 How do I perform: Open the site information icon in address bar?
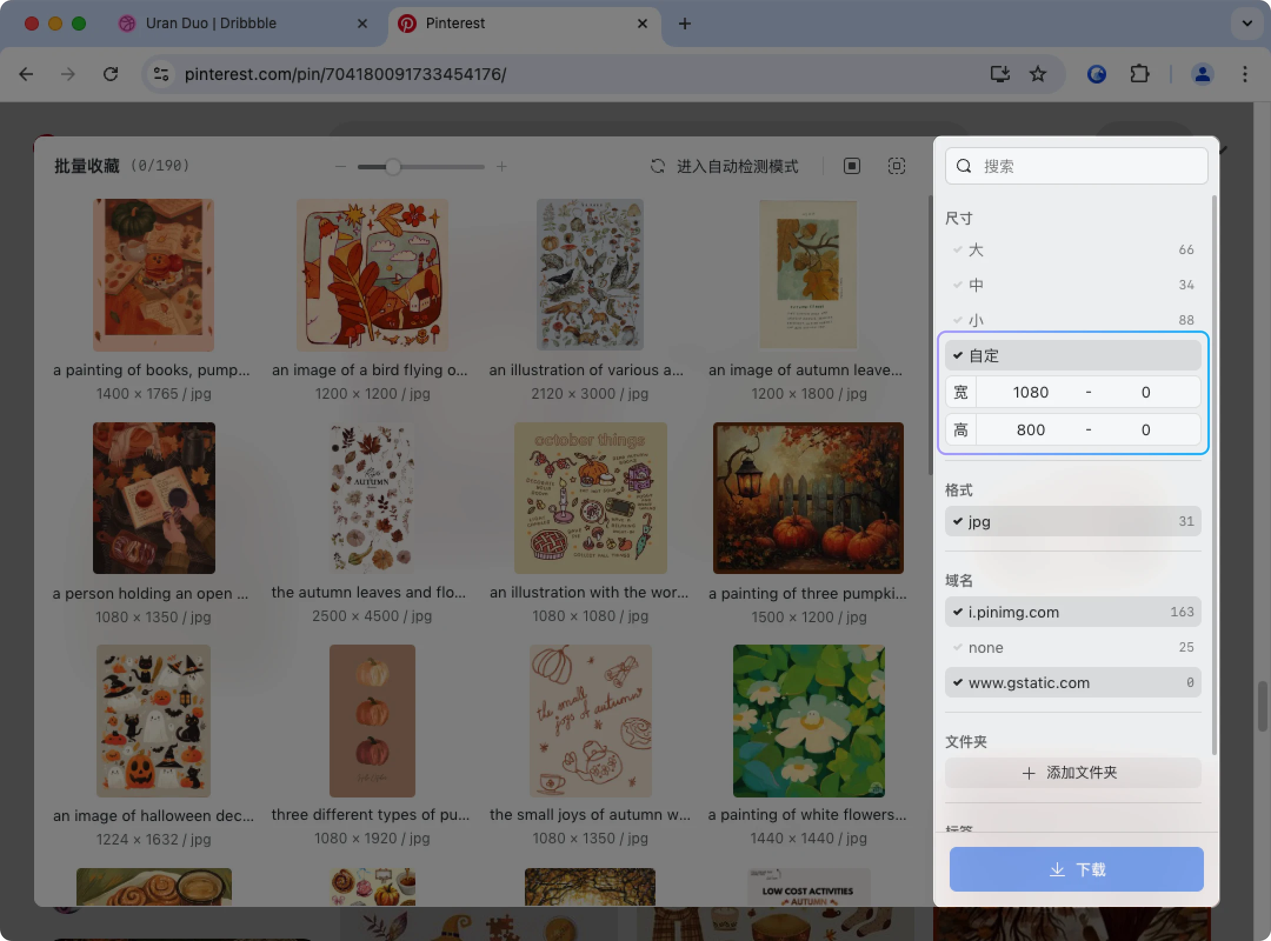tap(161, 74)
